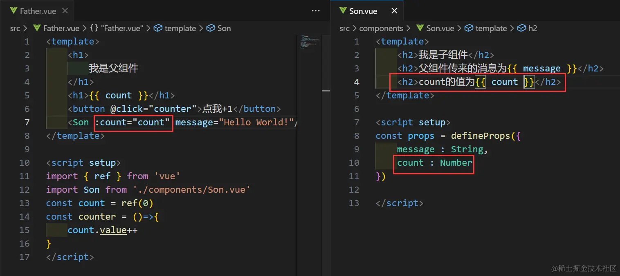This screenshot has height=276, width=620.
Task: Click 'components' breadcrumb in the Son.vue editor
Action: pyautogui.click(x=381, y=28)
